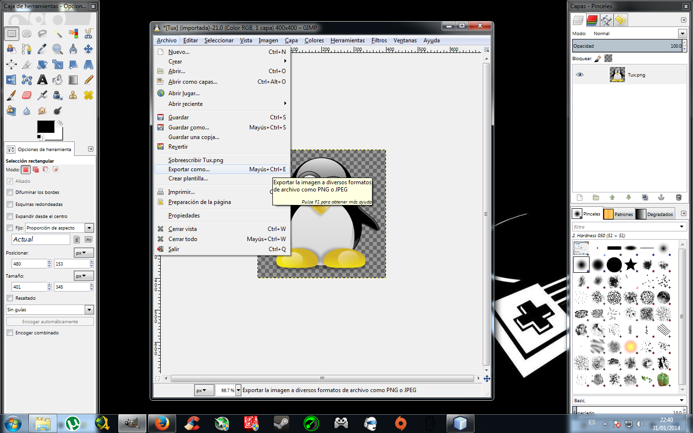The height and width of the screenshot is (433, 693).
Task: Delete the current layer with the trash icon
Action: (679, 197)
